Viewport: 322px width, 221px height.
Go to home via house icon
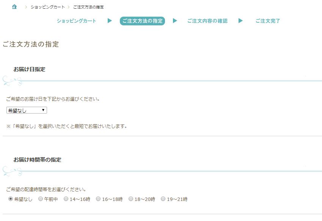pos(14,7)
